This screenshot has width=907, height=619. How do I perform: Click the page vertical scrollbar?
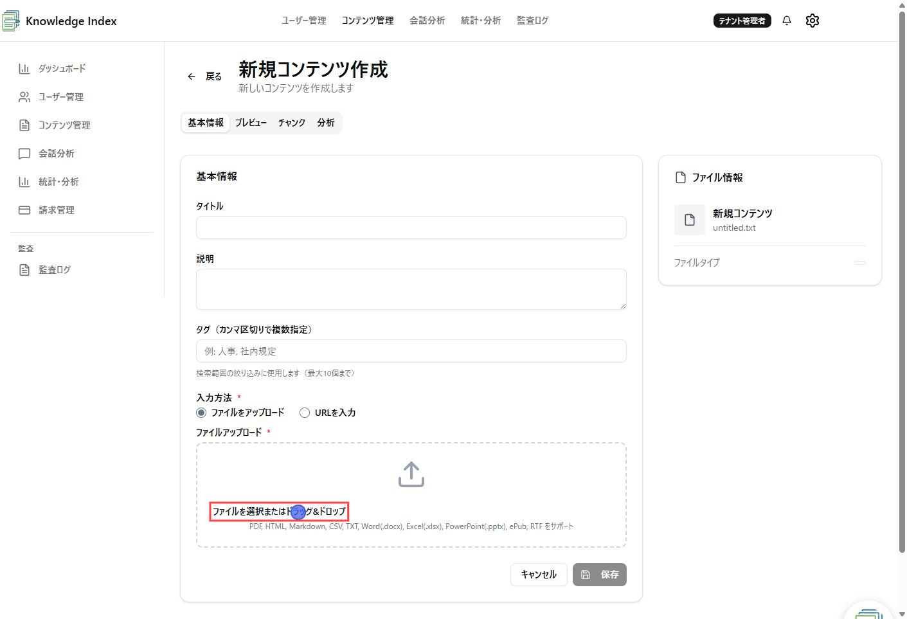pyautogui.click(x=902, y=282)
